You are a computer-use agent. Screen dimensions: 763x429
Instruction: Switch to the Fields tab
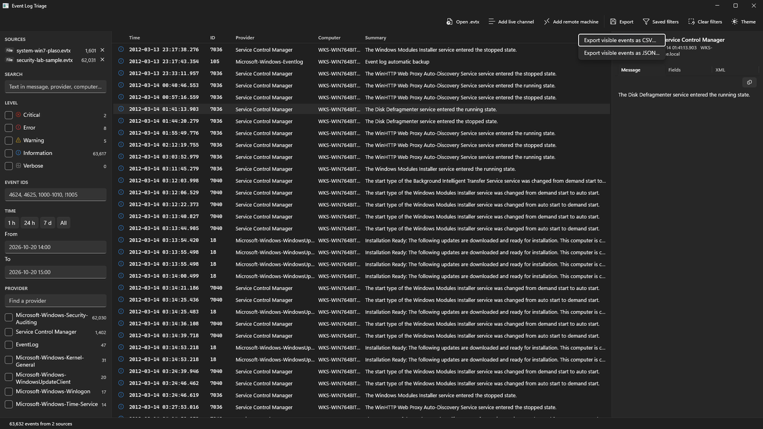point(674,70)
